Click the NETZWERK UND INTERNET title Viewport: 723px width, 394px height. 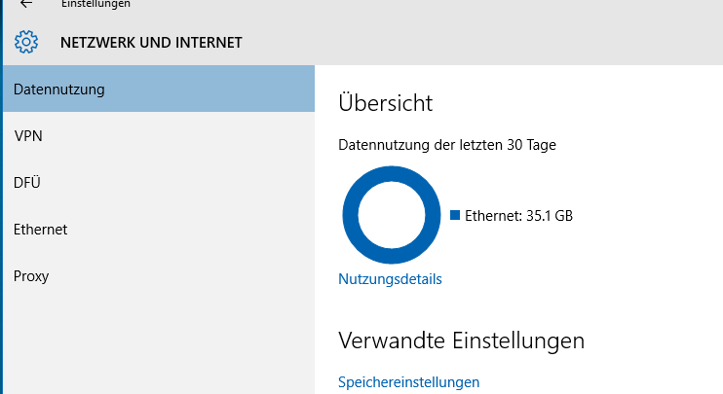pyautogui.click(x=151, y=43)
